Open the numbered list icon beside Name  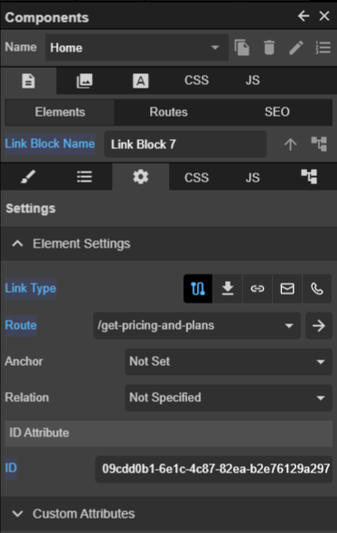pyautogui.click(x=323, y=48)
